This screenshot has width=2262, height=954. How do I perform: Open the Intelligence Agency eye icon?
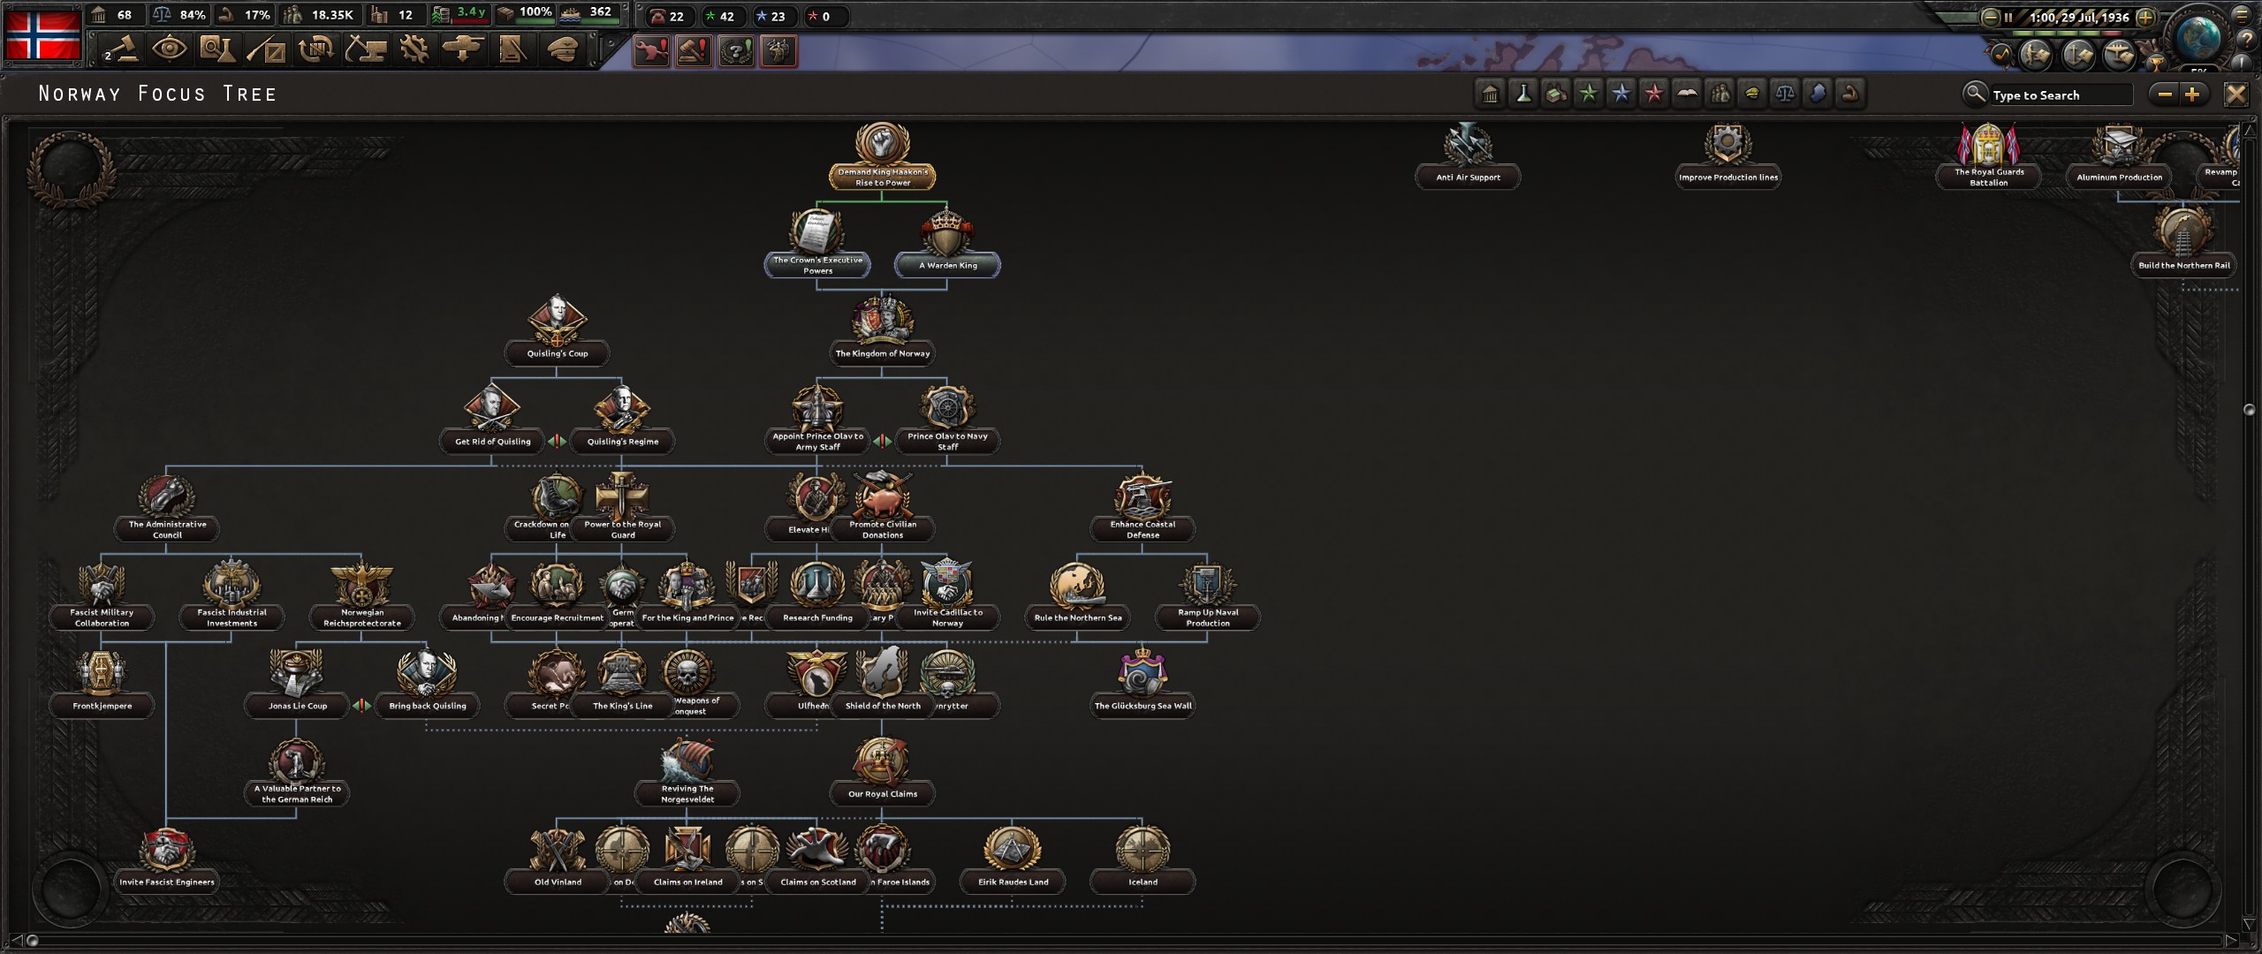[x=171, y=50]
